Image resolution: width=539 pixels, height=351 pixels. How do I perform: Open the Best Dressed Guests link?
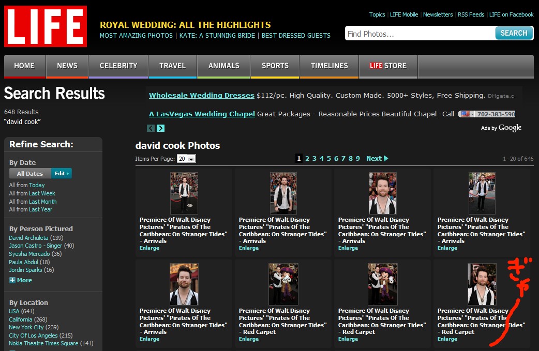[296, 36]
